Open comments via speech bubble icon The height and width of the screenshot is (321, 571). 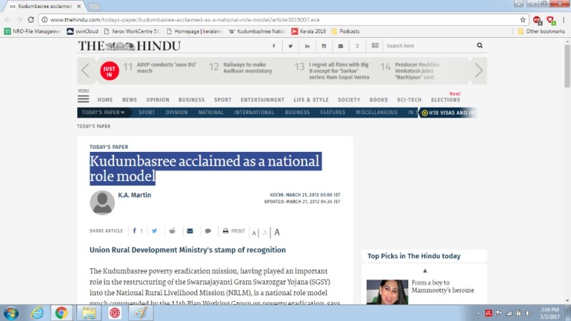[208, 231]
